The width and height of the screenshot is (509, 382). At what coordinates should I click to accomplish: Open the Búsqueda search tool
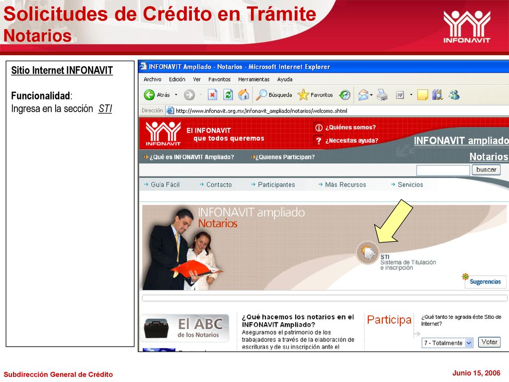coord(274,95)
